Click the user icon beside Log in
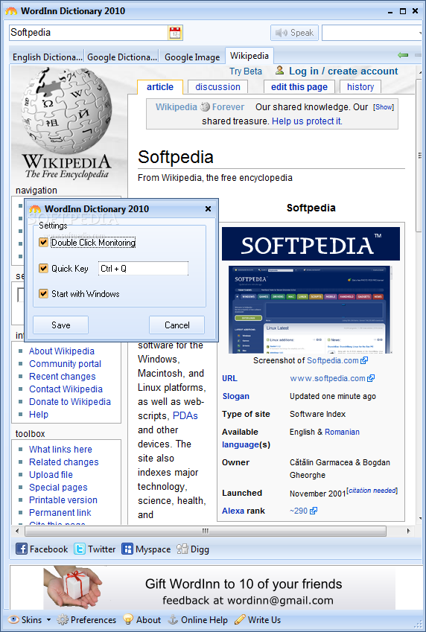Image resolution: width=426 pixels, height=632 pixels. coord(279,71)
